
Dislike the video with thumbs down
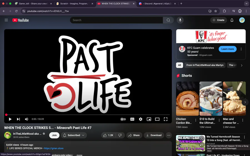point(120,135)
